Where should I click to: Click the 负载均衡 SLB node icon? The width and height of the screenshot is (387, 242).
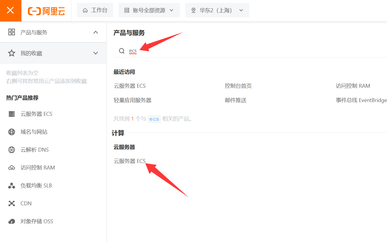(12, 186)
